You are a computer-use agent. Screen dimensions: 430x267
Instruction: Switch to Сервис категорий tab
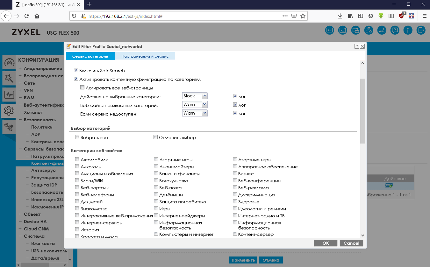click(90, 56)
